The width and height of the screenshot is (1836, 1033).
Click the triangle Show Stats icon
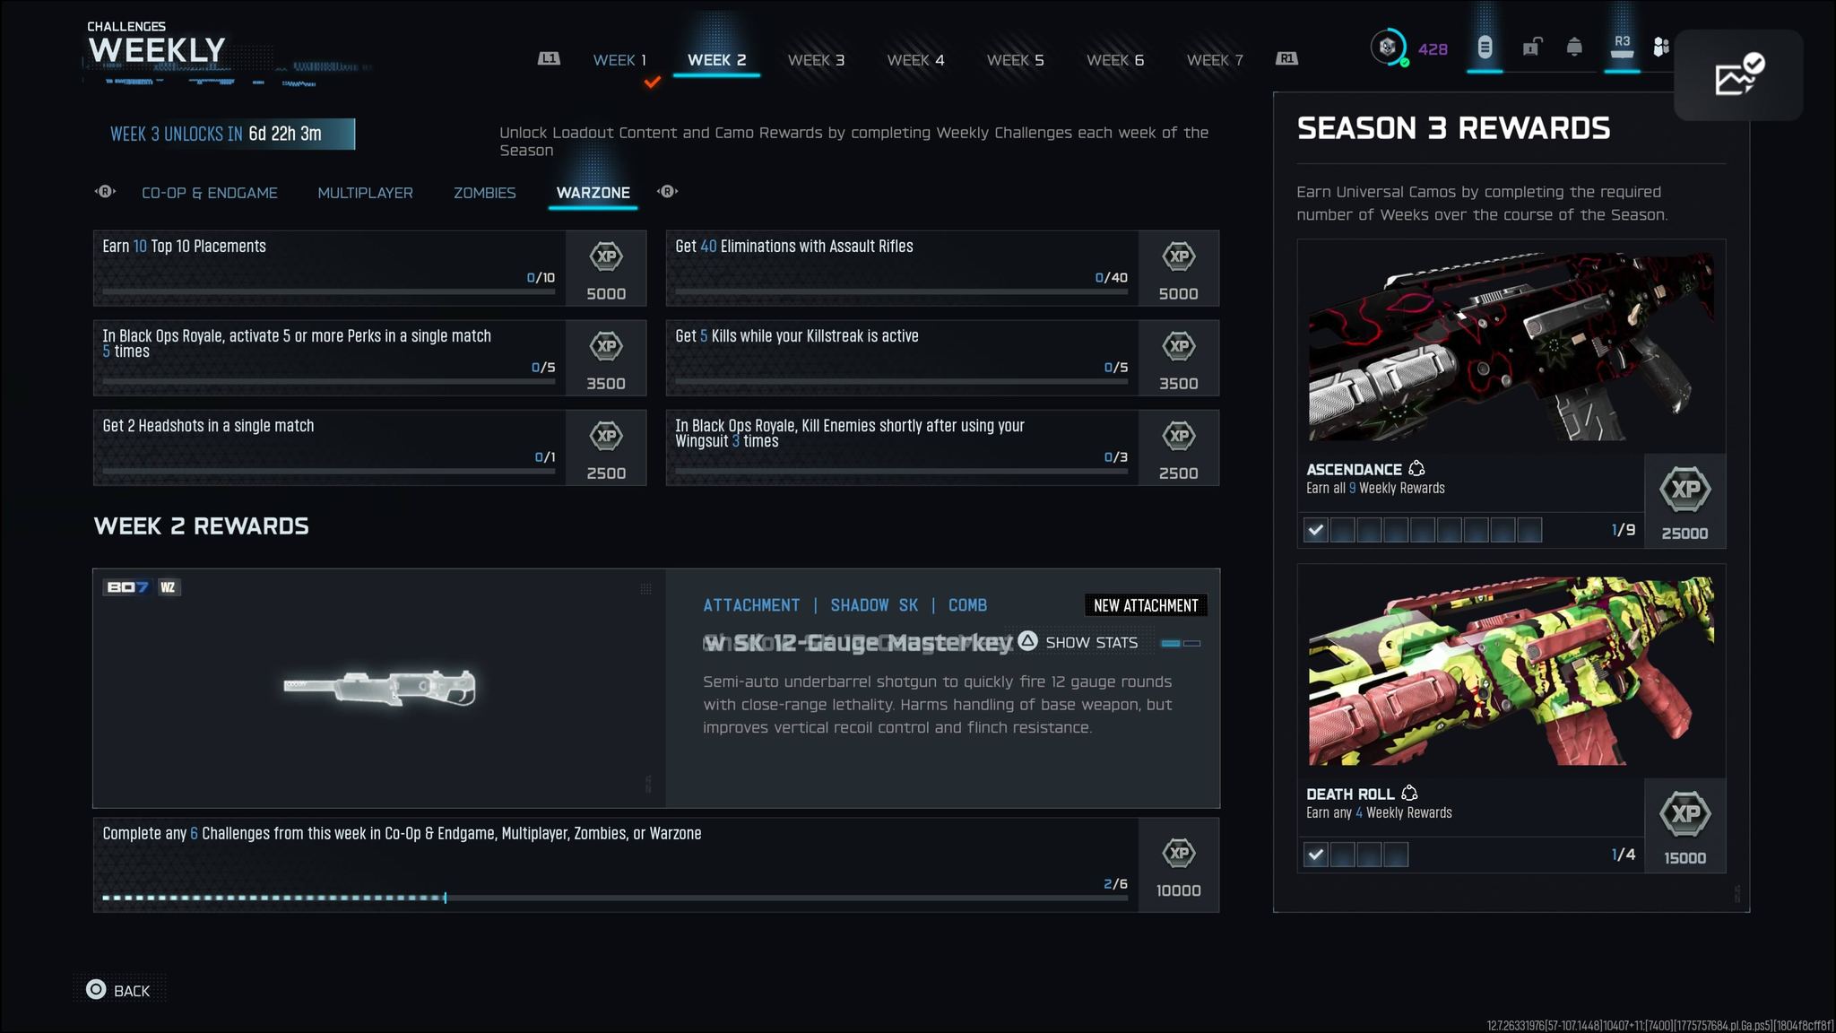click(1027, 641)
